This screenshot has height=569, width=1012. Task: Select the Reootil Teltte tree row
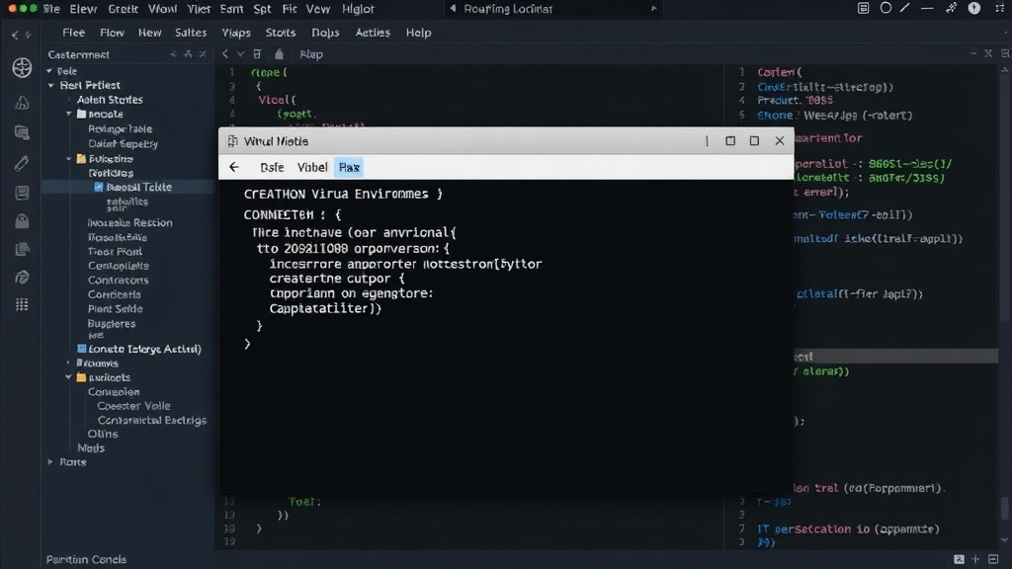pos(127,187)
